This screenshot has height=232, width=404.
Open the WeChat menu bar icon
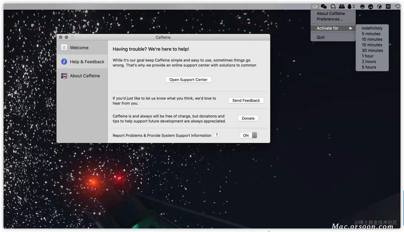pos(324,6)
